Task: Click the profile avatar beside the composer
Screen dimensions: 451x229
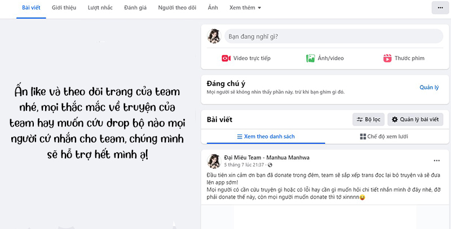Action: [x=214, y=37]
